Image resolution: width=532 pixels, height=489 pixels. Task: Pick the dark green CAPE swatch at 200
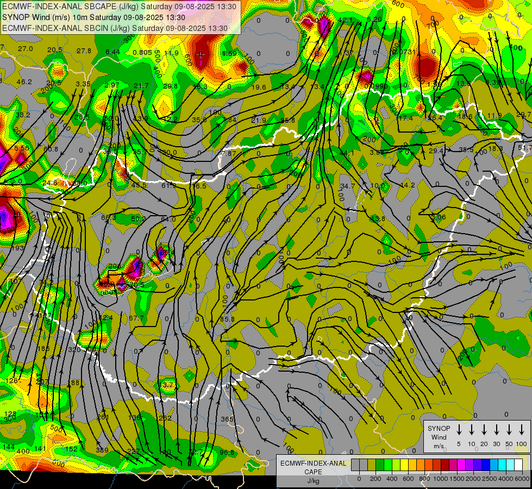(380, 465)
